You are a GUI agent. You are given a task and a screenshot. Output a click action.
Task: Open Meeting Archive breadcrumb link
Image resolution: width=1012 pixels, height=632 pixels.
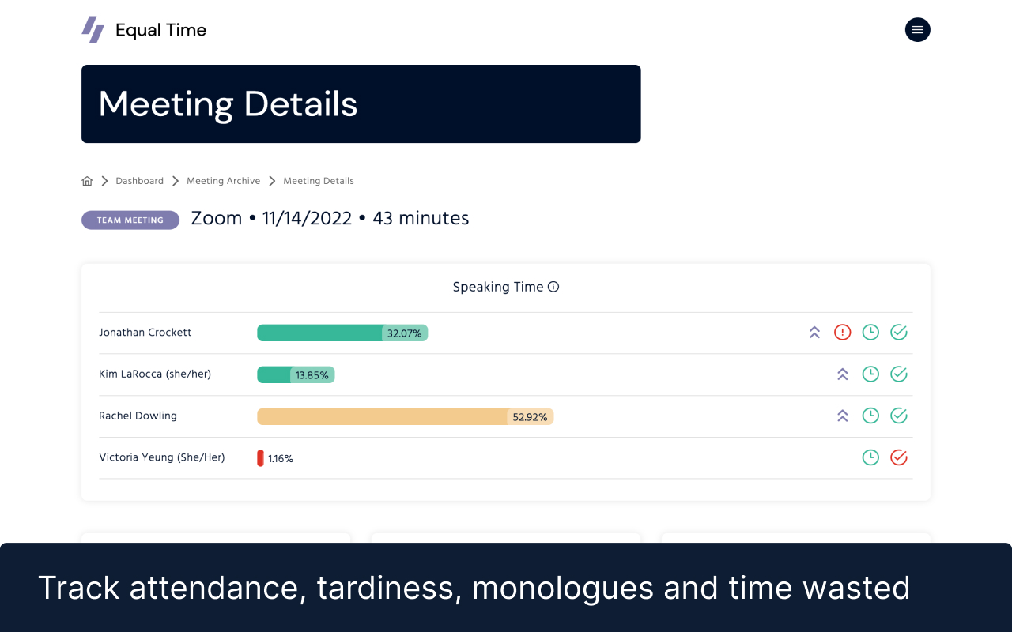click(223, 181)
